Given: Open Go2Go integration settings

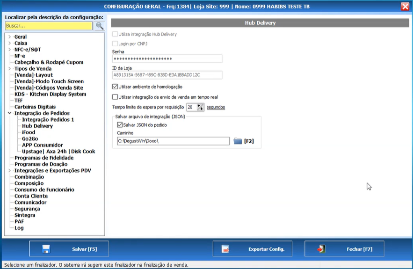Looking at the screenshot, I should point(30,138).
